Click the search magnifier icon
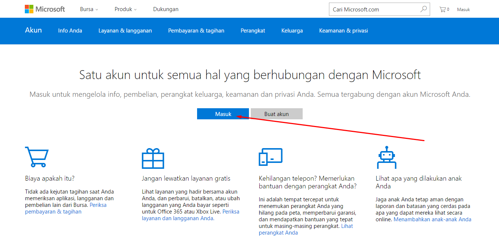499x239 pixels. pyautogui.click(x=423, y=9)
